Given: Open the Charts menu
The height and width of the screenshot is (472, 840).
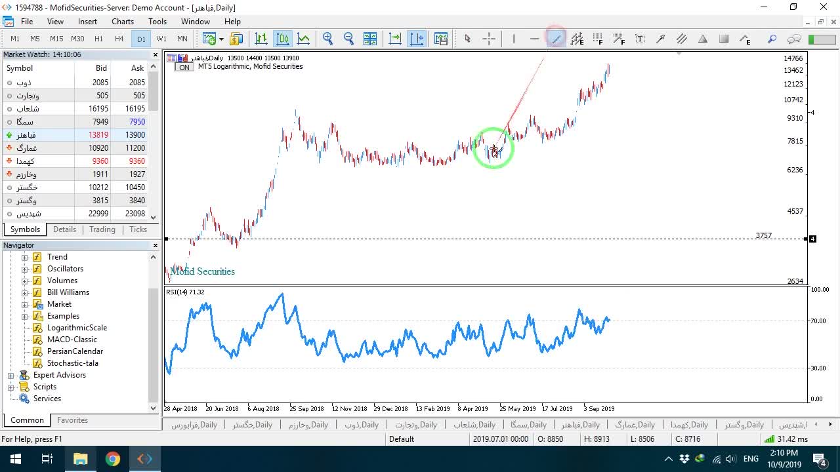Looking at the screenshot, I should (123, 22).
